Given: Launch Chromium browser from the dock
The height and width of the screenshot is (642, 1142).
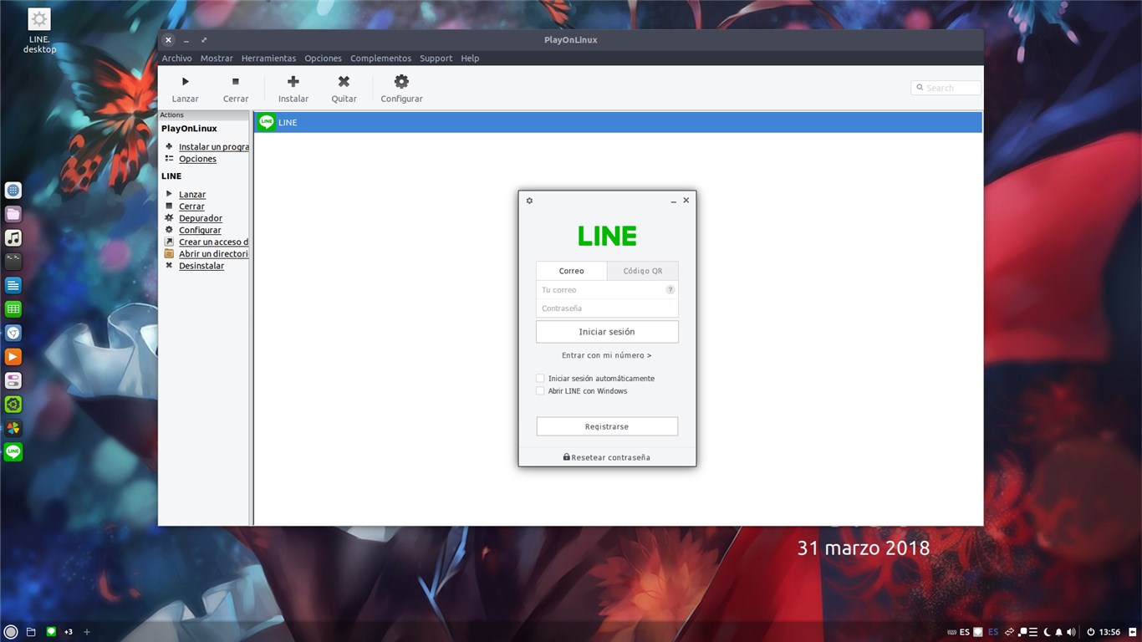Looking at the screenshot, I should pos(13,333).
